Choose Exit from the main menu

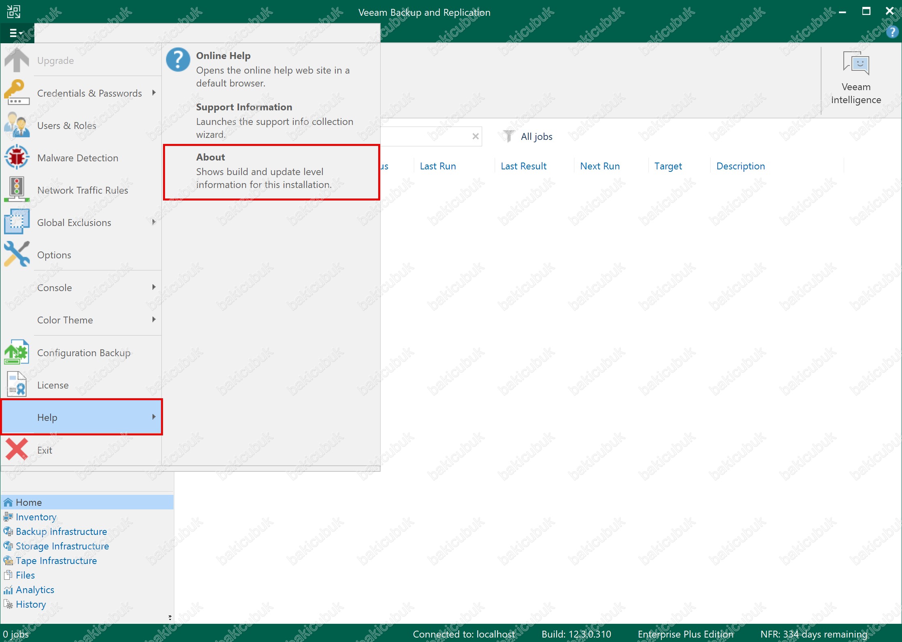coord(81,450)
